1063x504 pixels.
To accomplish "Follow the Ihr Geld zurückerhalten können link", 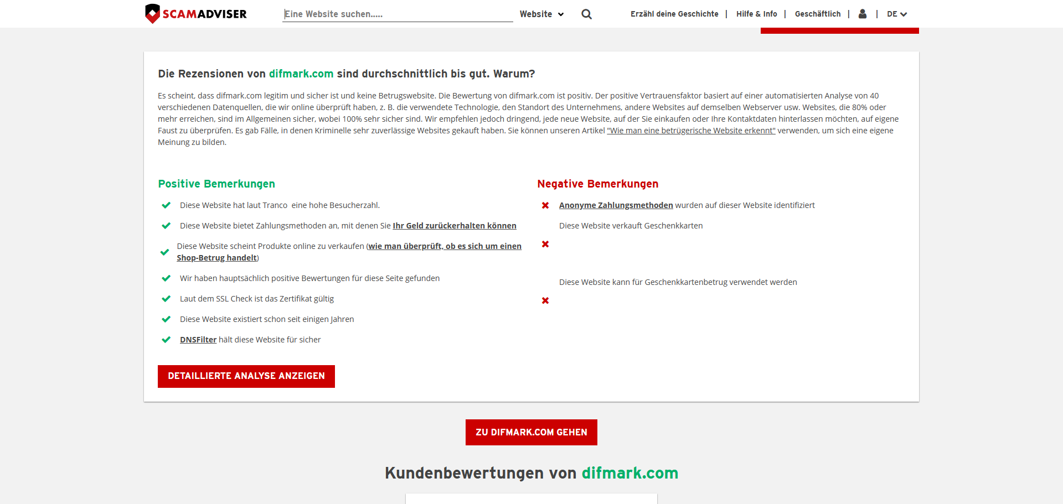I will [454, 226].
